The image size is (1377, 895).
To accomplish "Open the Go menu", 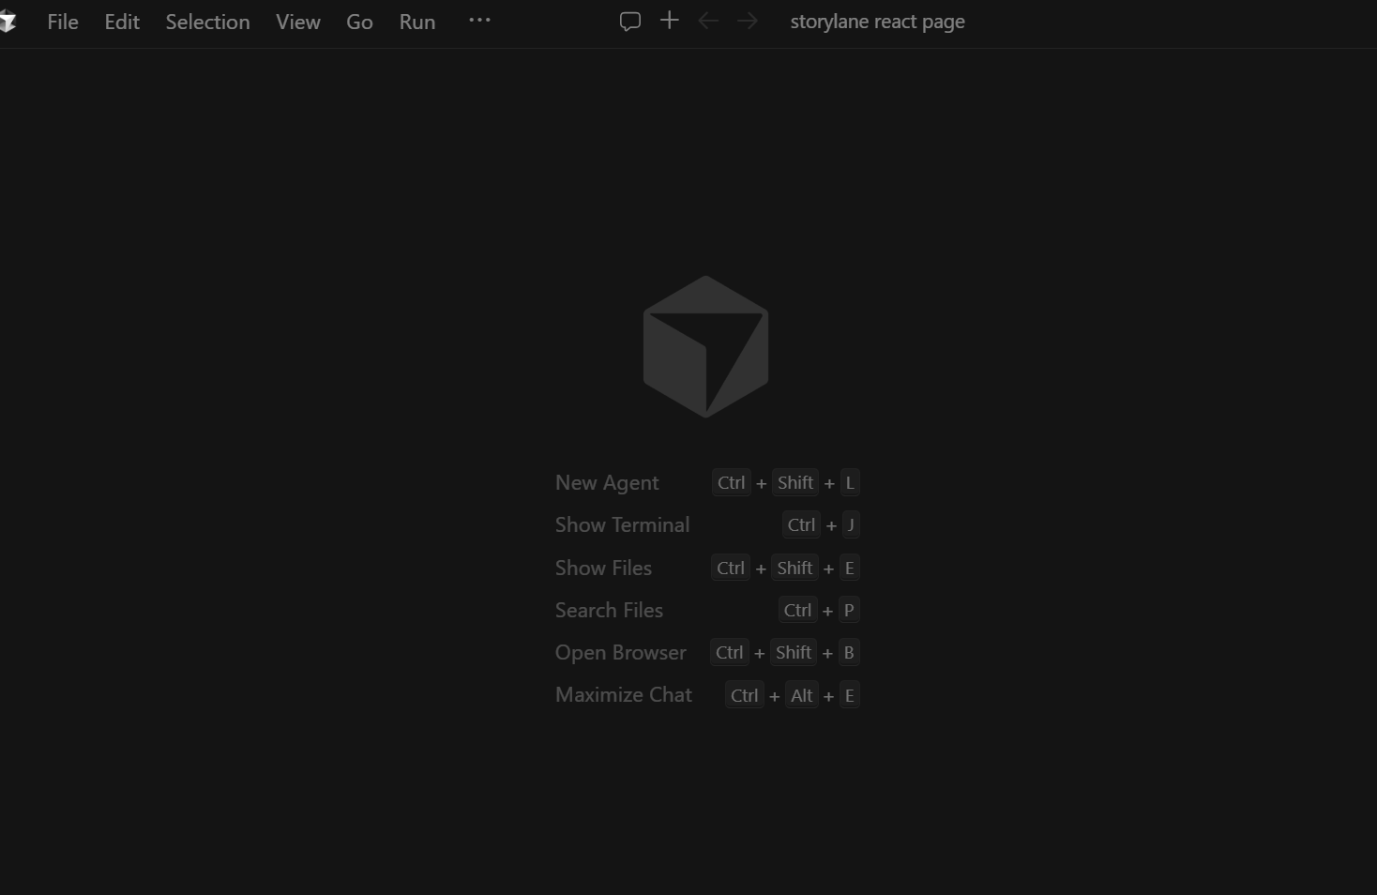I will pos(359,22).
